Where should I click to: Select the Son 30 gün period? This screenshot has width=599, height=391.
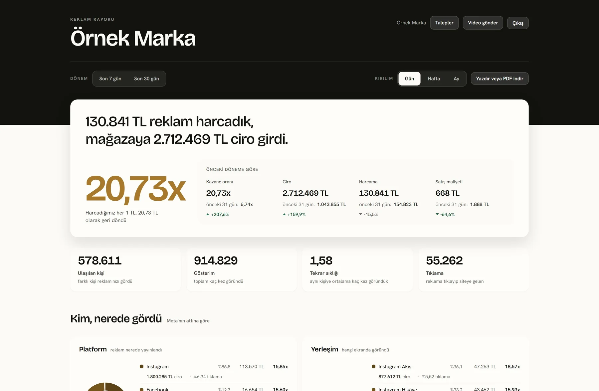(146, 79)
